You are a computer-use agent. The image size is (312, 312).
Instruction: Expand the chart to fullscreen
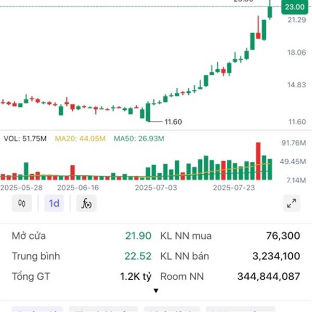click(x=292, y=203)
